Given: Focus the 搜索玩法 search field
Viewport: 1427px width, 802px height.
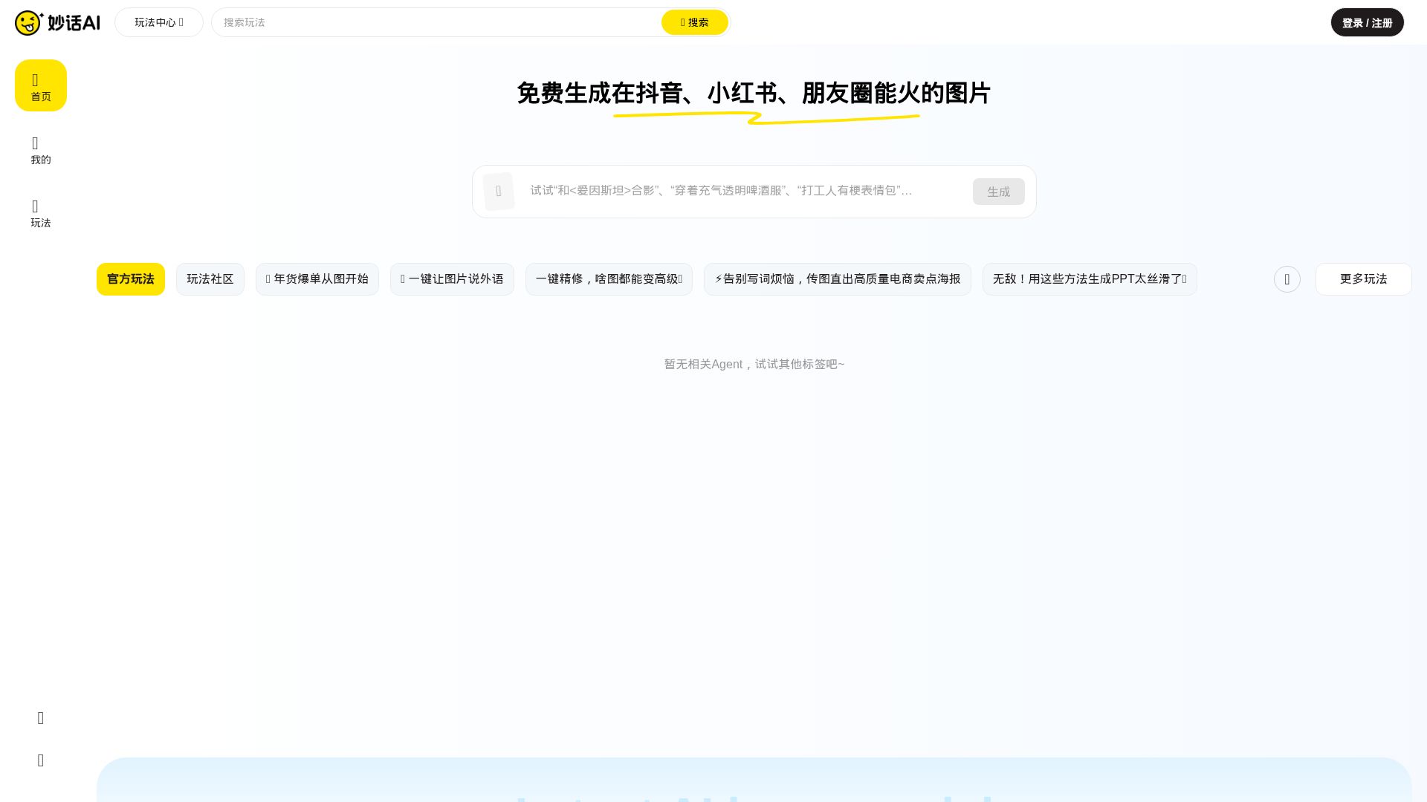Looking at the screenshot, I should coord(439,22).
